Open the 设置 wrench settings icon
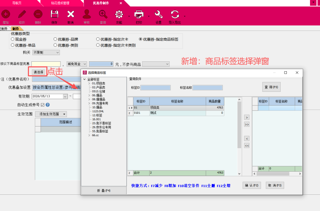 158,14
